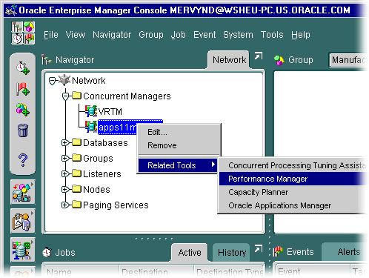Open the View menu

point(76,35)
